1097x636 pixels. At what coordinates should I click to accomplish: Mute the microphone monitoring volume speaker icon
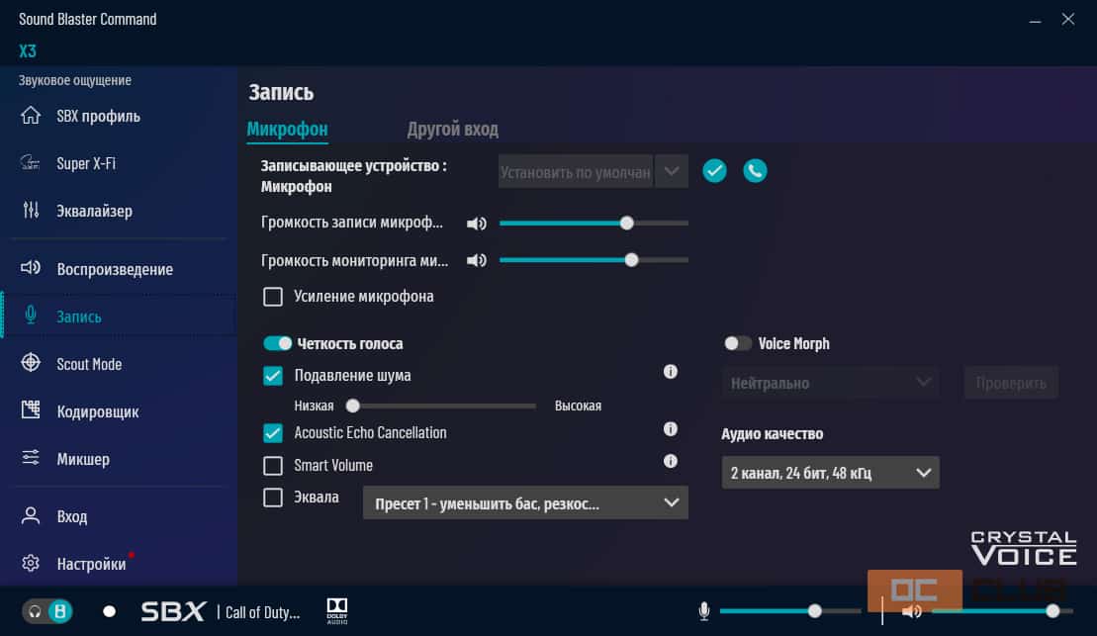477,261
